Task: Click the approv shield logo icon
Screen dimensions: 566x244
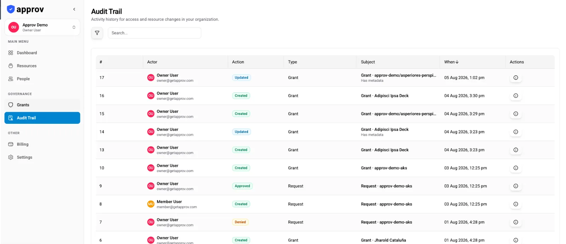Action: pos(11,9)
